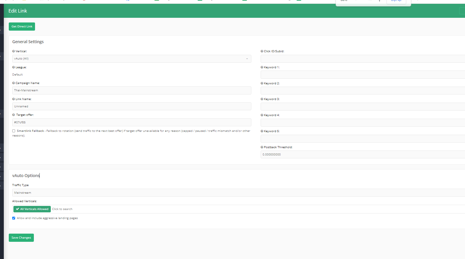
Task: Focus the Keyword 5 input field
Action: pos(363,139)
